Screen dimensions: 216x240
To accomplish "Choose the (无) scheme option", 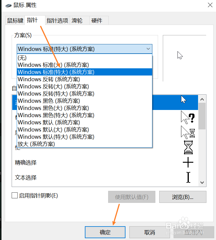I will click(x=85, y=58).
